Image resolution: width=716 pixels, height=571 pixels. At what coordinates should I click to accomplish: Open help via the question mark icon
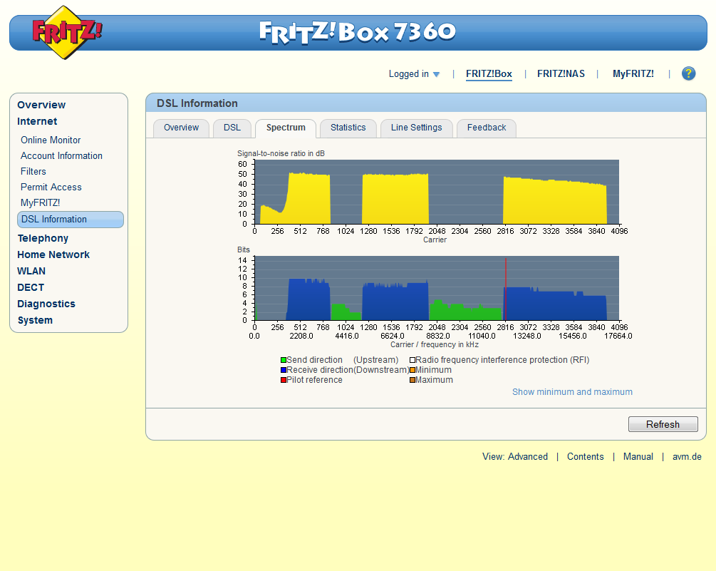coord(688,73)
